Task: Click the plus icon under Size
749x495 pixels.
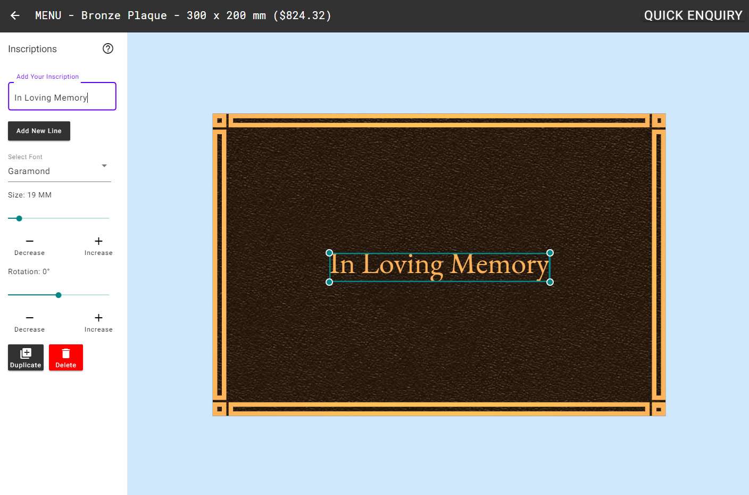Action: (98, 242)
